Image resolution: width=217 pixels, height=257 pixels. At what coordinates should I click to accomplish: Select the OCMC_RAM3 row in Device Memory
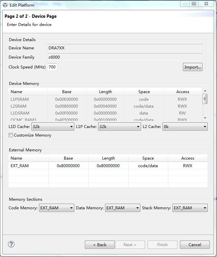pos(105,119)
